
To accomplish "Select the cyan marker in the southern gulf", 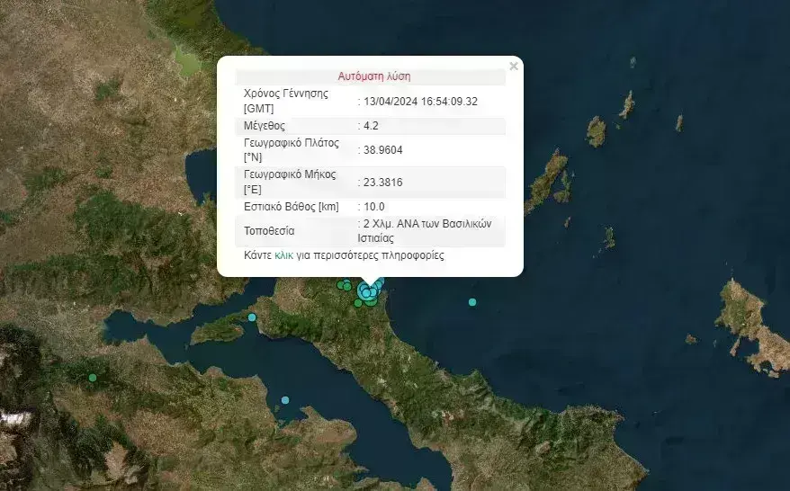I will (x=285, y=400).
